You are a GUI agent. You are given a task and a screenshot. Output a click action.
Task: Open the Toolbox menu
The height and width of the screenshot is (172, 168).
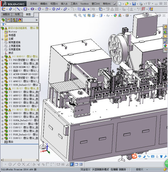[84, 4]
